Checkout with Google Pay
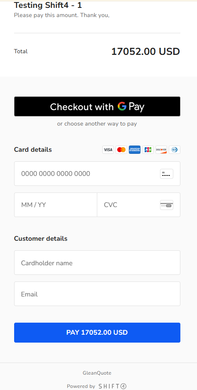The width and height of the screenshot is (197, 390). coord(97,106)
